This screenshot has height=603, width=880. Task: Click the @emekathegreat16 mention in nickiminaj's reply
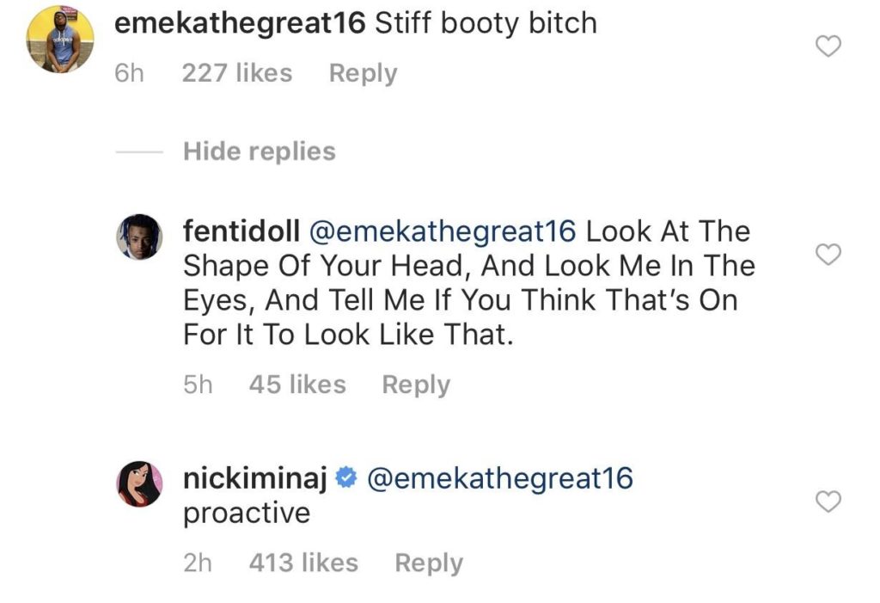[x=499, y=478]
